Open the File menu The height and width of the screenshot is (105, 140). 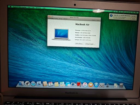coord(29,7)
